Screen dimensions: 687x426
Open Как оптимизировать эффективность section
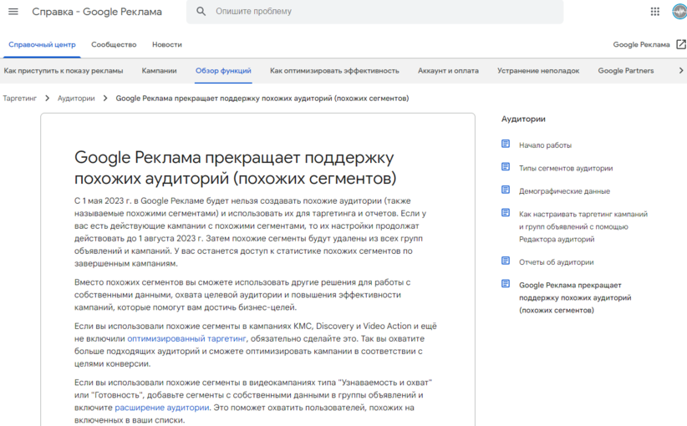click(x=334, y=70)
